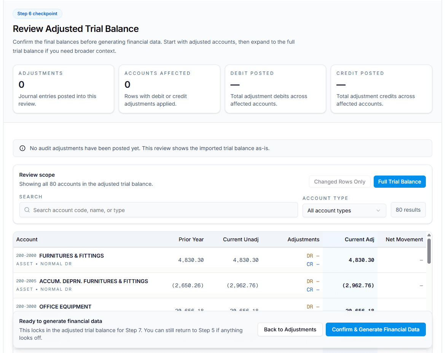Click the No audit adjustments notice text
The height and width of the screenshot is (353, 446).
point(150,148)
